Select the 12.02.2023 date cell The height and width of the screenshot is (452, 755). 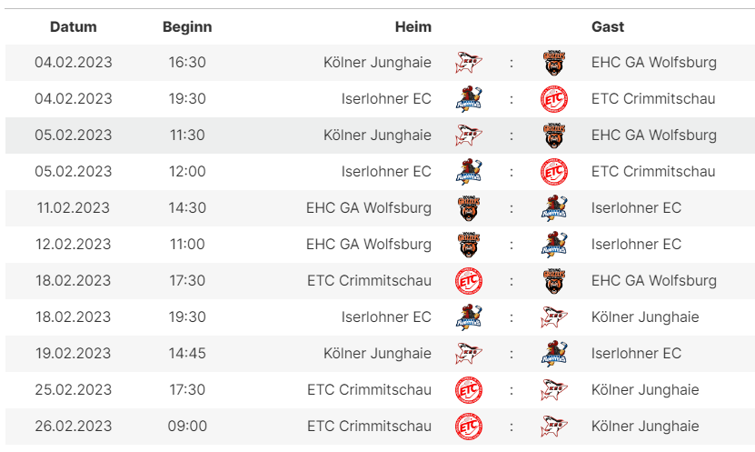(74, 245)
